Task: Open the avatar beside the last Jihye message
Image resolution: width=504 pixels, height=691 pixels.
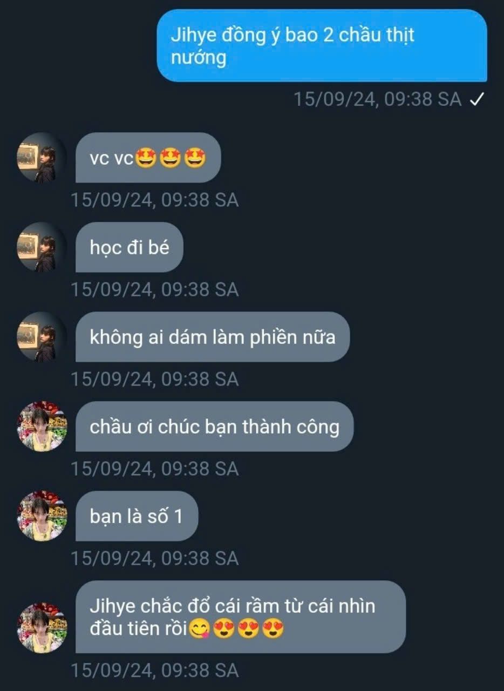Action: click(42, 628)
